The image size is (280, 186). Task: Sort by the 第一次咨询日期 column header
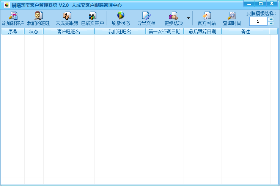(x=165, y=31)
